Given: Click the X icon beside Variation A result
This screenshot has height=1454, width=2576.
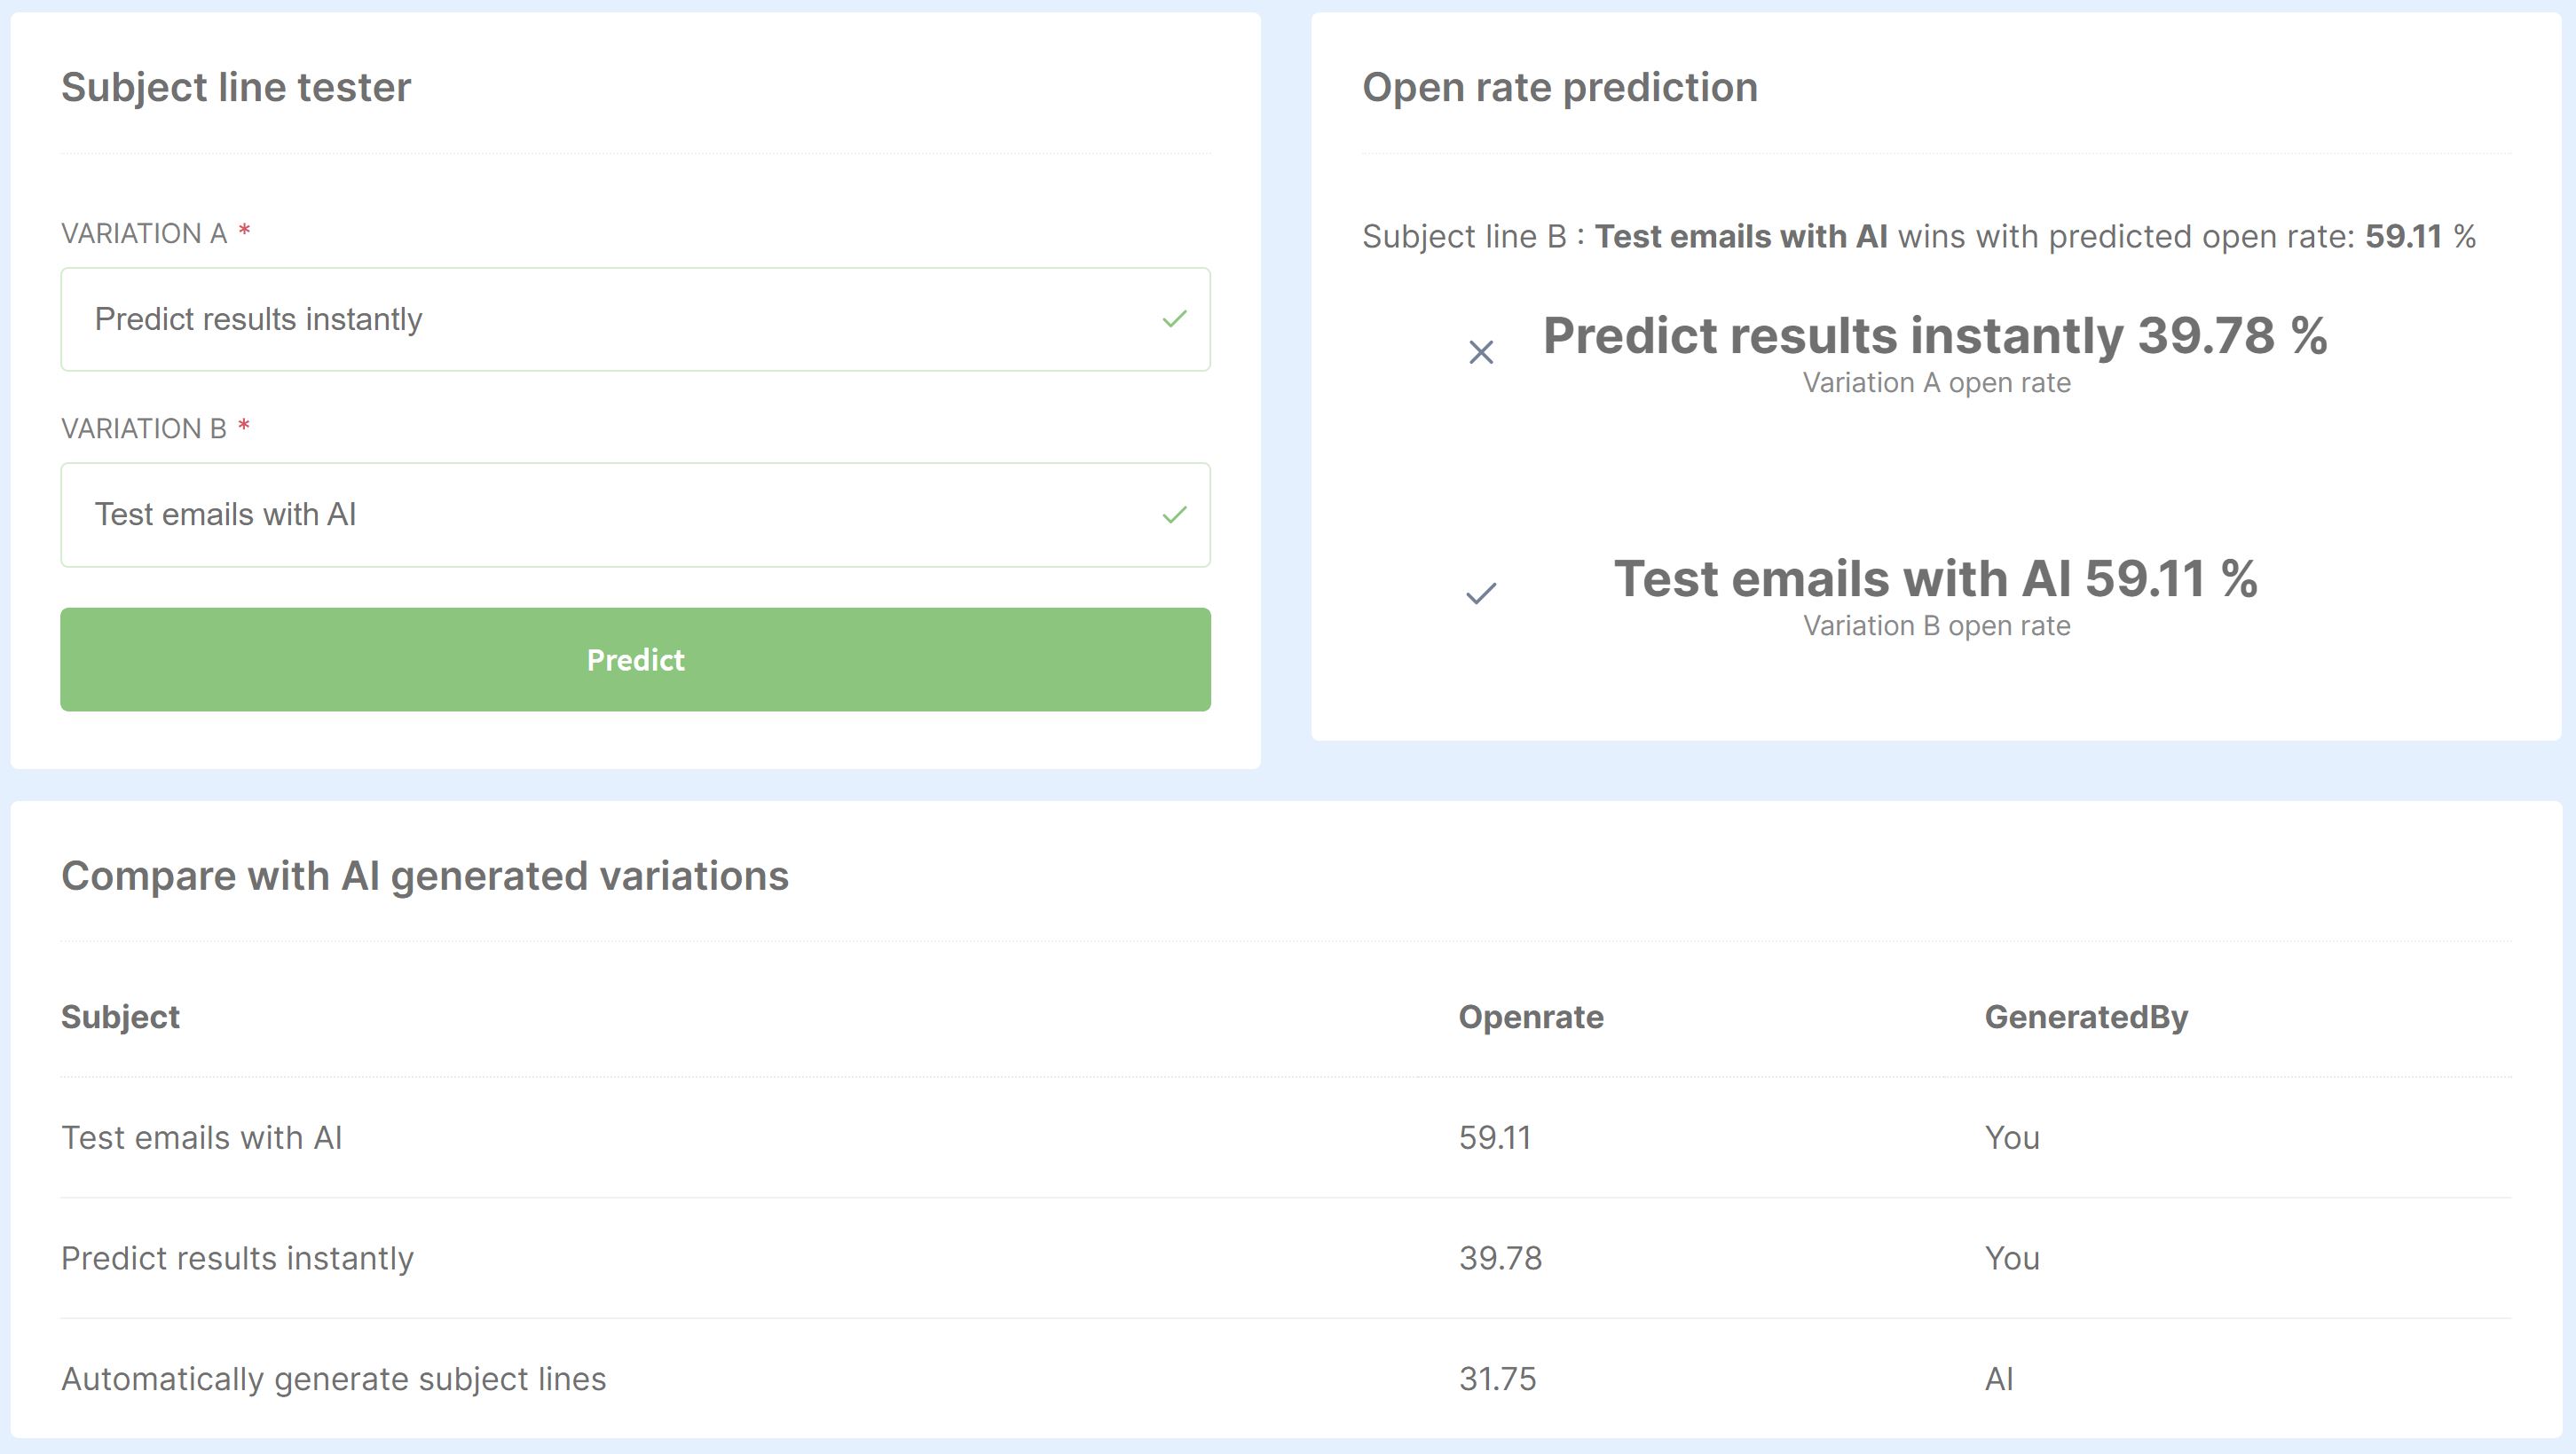Looking at the screenshot, I should [1481, 352].
